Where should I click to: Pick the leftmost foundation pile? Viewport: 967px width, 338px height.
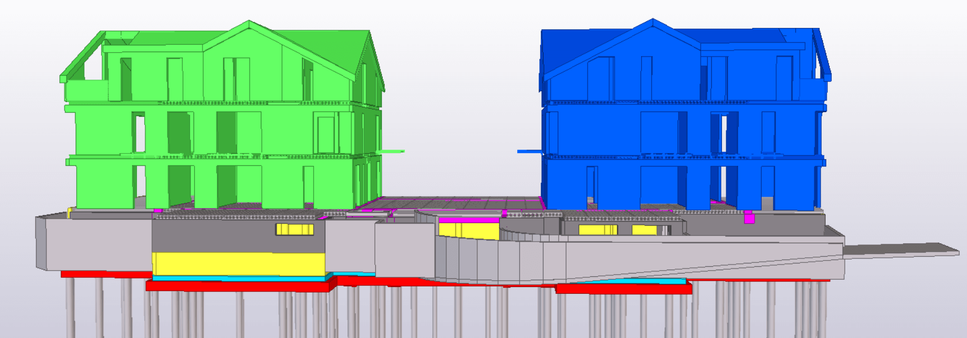71,308
